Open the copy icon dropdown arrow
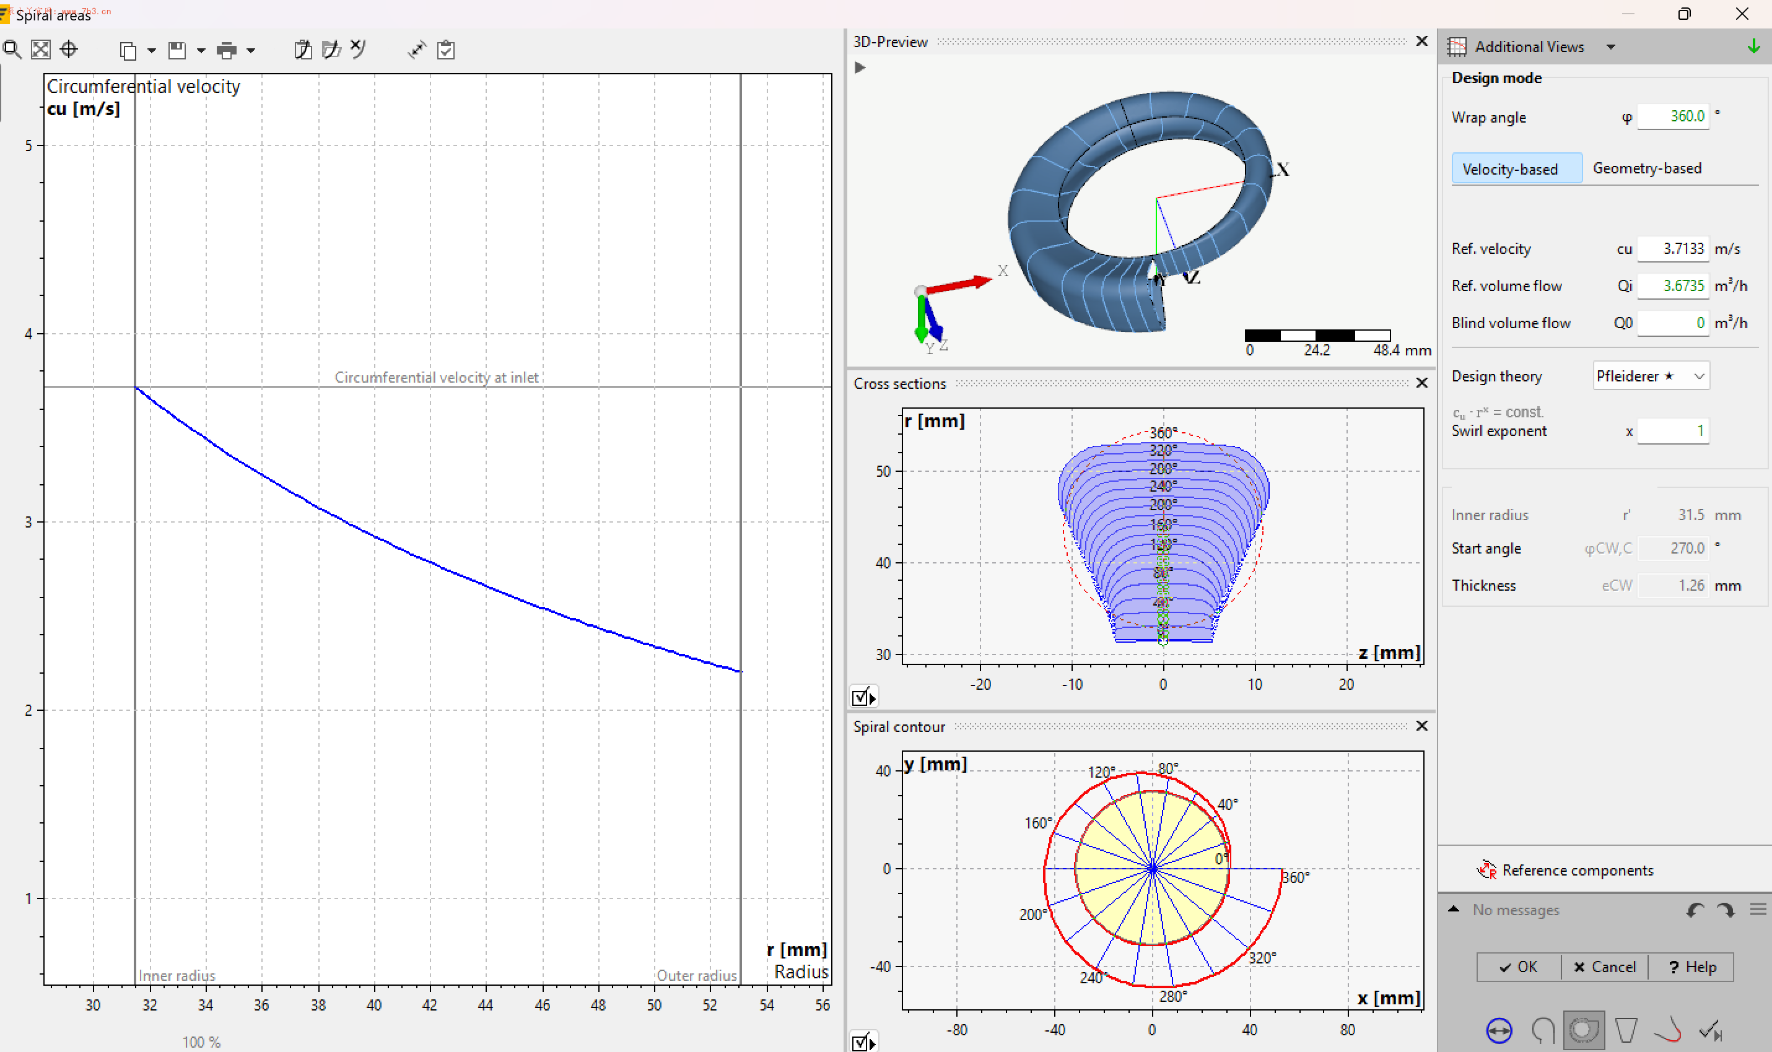This screenshot has width=1772, height=1052. click(x=151, y=50)
